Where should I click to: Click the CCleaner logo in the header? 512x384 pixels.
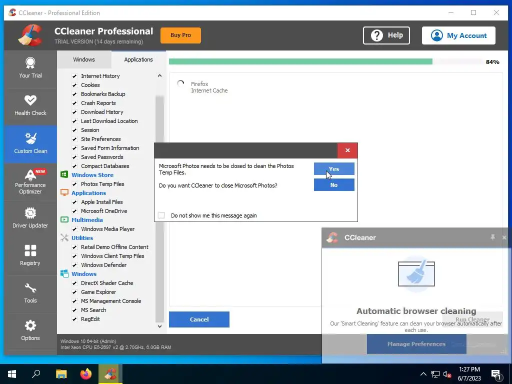point(30,35)
